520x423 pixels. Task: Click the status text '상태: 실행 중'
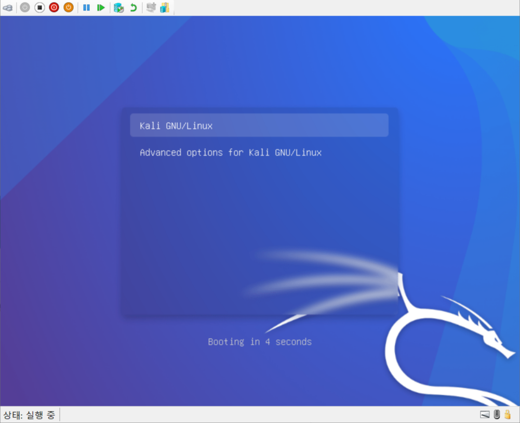point(29,415)
